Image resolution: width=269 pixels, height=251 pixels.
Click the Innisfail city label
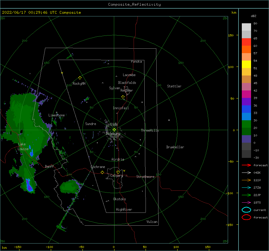tap(121, 108)
